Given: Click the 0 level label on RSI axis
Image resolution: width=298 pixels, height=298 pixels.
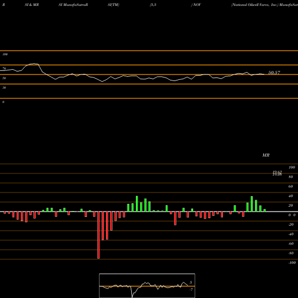Looking at the screenshot, I should (x=3, y=102).
